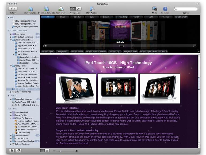The image size is (206, 155).
Task: Switch to thumbnail grid view
Action: click(x=43, y=151)
